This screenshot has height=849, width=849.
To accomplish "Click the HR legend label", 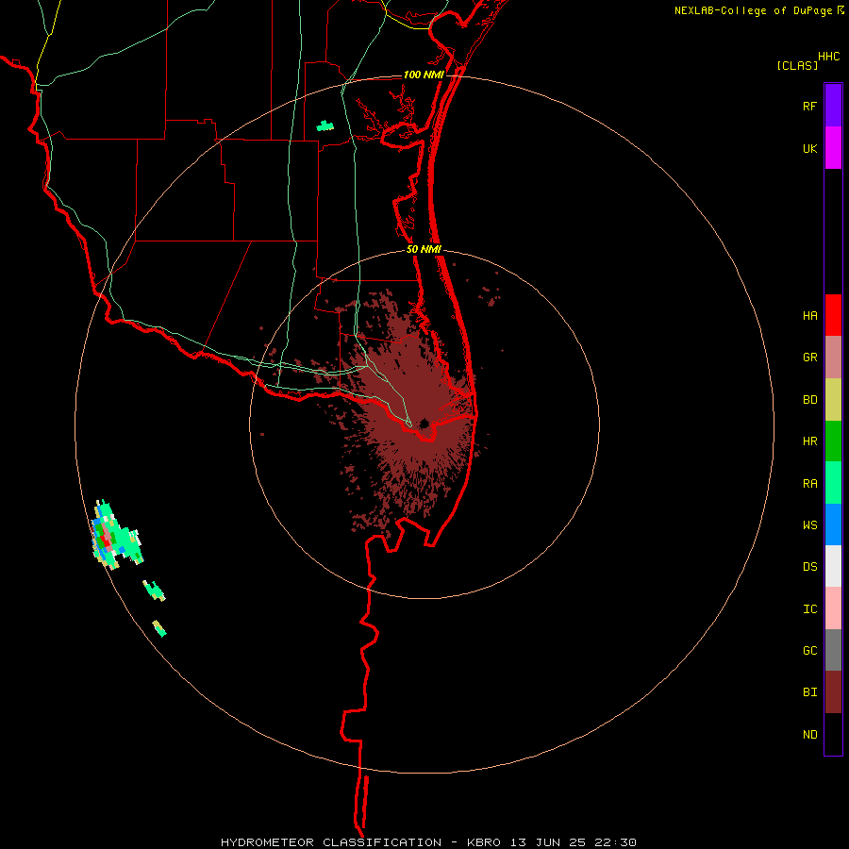I will (x=809, y=441).
